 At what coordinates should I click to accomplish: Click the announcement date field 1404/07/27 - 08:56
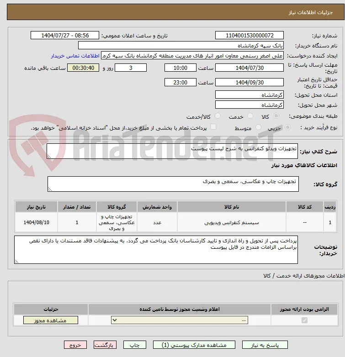click(x=65, y=35)
